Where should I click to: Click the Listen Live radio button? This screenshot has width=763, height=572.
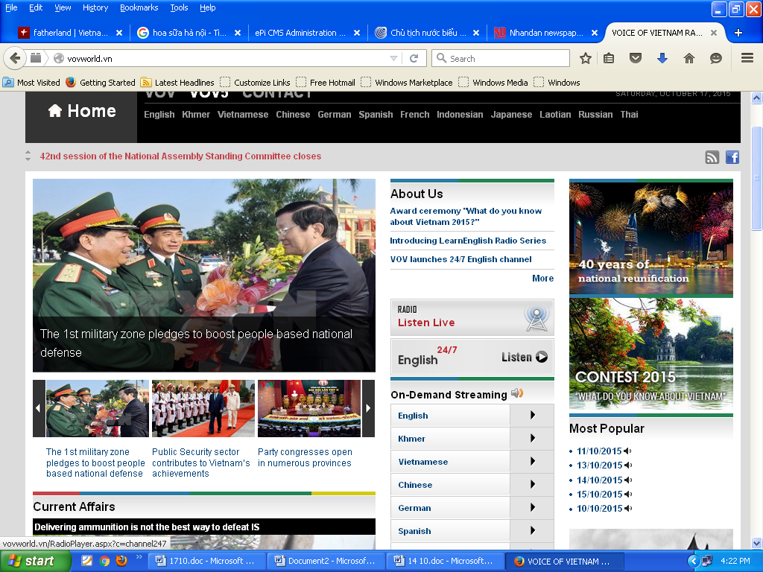pyautogui.click(x=472, y=318)
